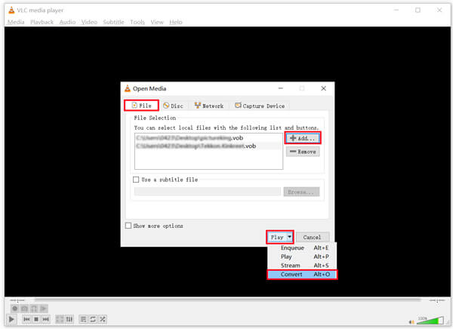Click the subtitle file path field

(x=208, y=192)
